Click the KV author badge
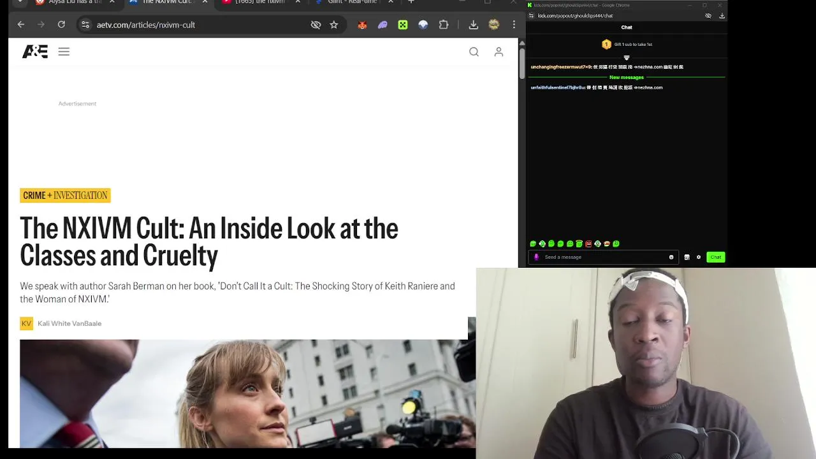 26,323
